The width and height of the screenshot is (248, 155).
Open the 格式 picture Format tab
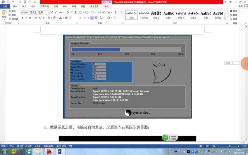coord(107,7)
